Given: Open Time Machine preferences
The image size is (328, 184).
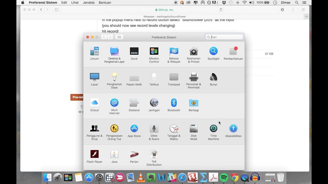Looking at the screenshot, I should pos(213,132).
